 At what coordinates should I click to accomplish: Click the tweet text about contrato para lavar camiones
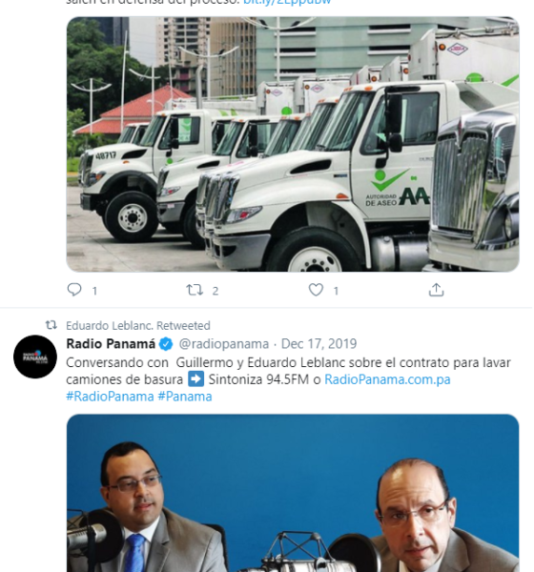point(288,371)
